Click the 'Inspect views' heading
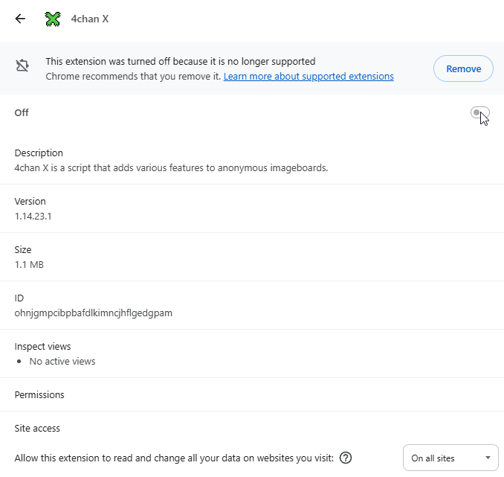504x477 pixels. tap(42, 347)
